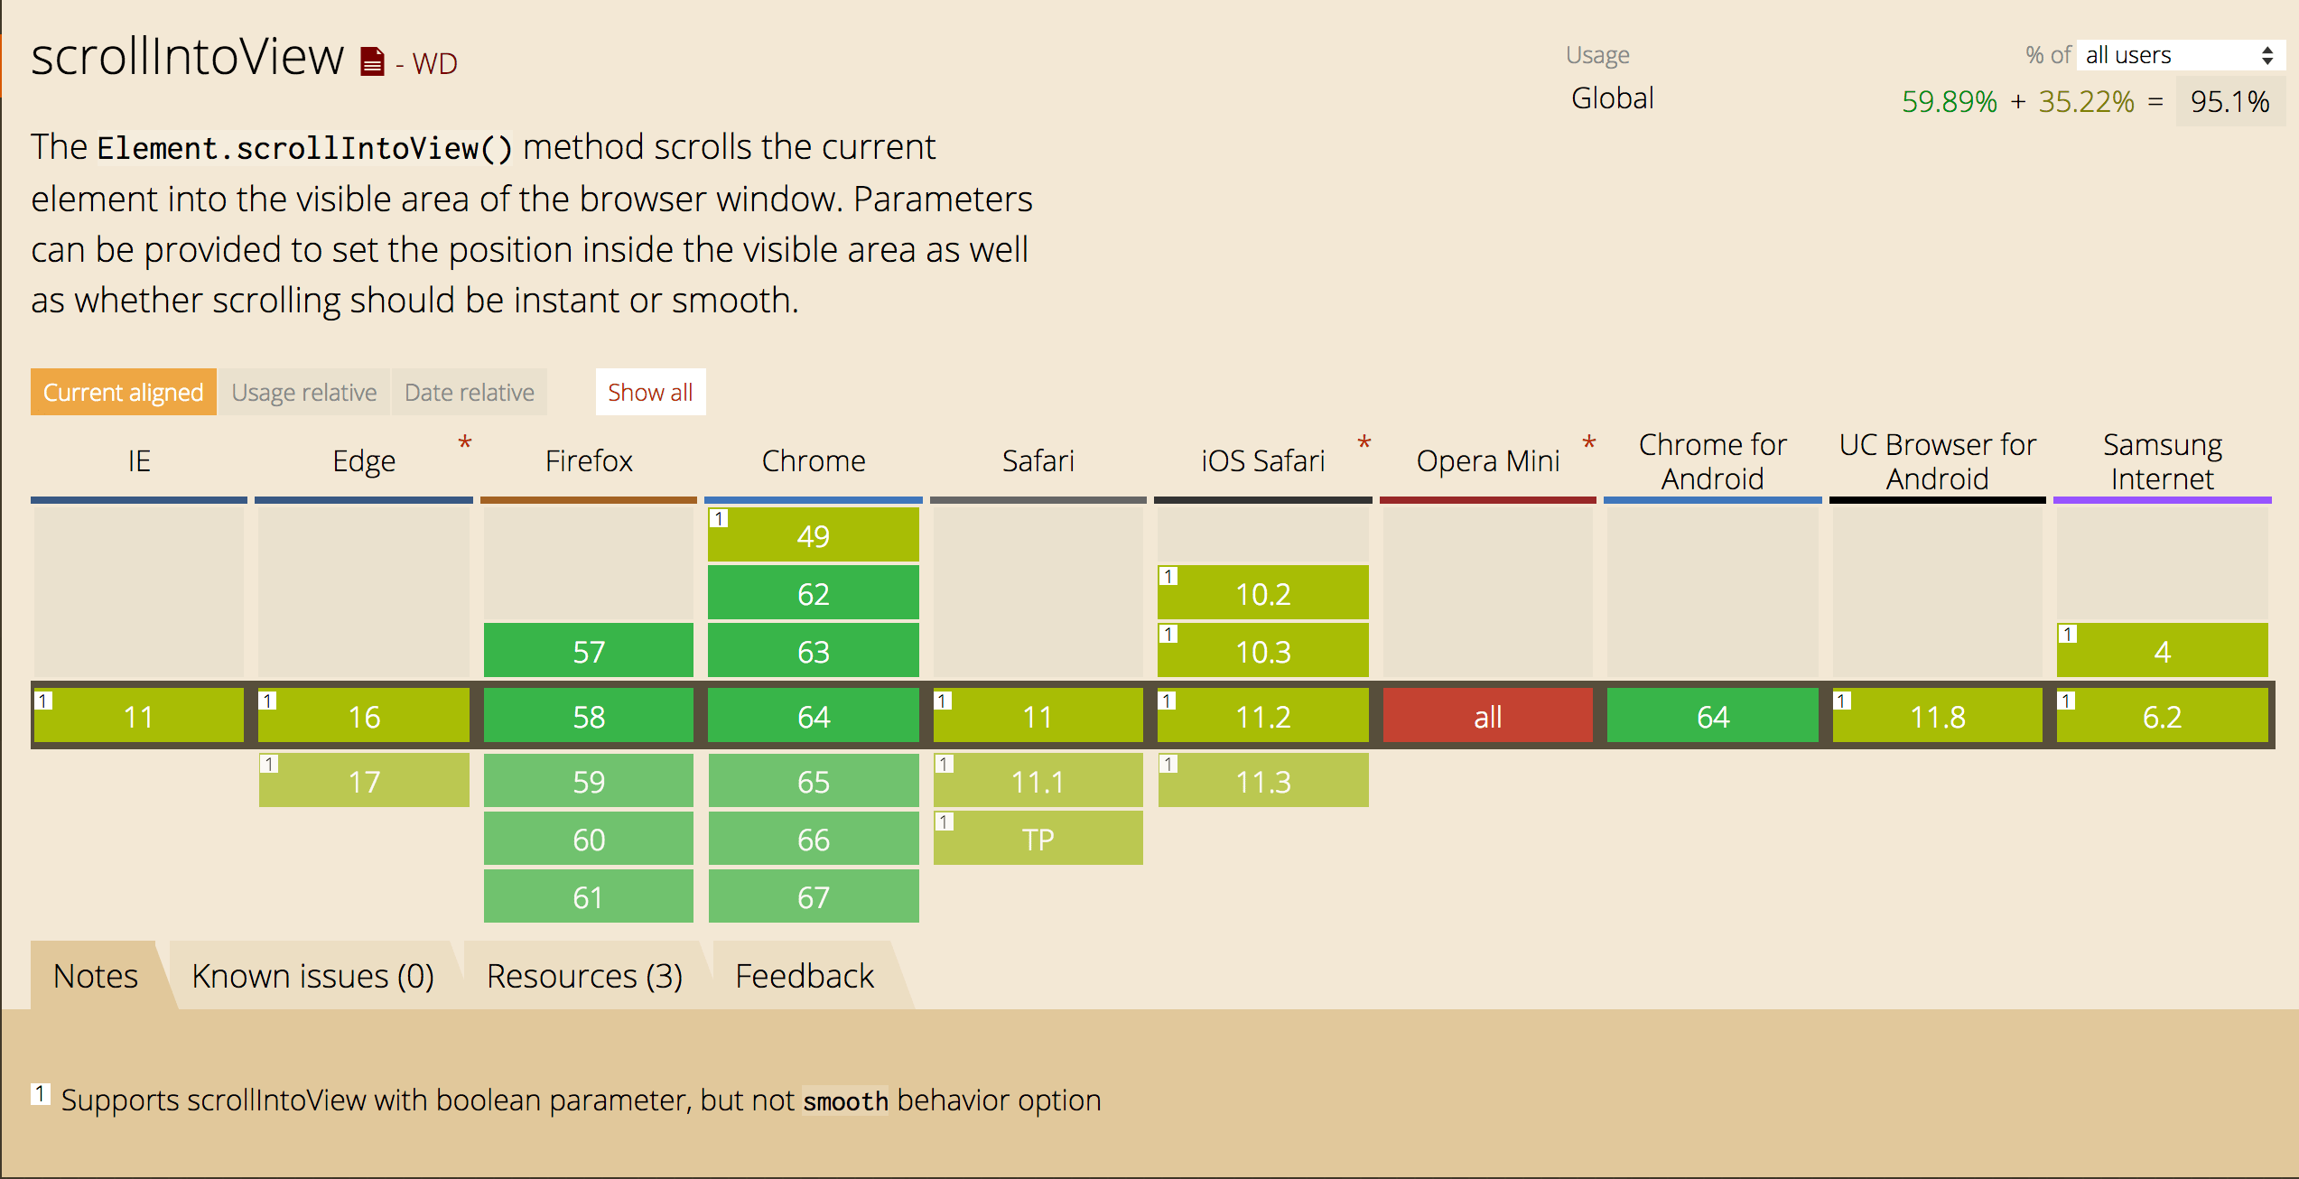Open the Resources tab
2299x1179 pixels.
point(584,975)
